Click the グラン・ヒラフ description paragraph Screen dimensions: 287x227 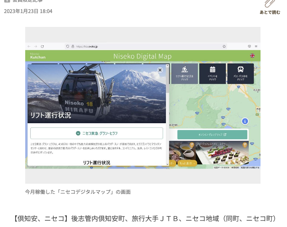(x=96, y=148)
